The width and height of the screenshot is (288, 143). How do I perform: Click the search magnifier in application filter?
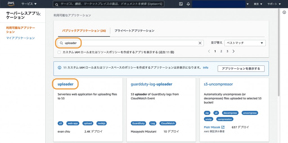pos(62,43)
